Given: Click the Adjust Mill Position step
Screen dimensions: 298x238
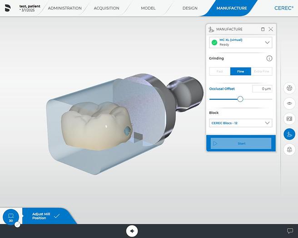Looking at the screenshot, I should click(45, 216).
